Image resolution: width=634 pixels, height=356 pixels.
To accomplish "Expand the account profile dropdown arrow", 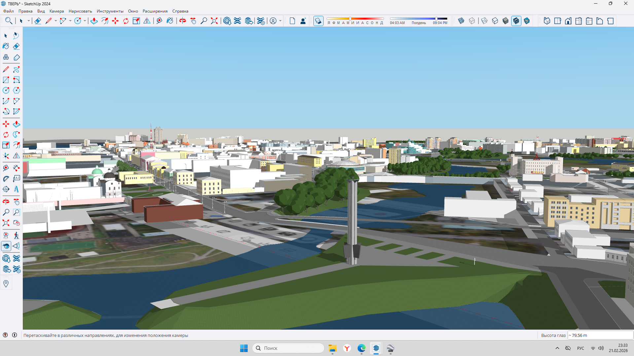I will [x=280, y=21].
